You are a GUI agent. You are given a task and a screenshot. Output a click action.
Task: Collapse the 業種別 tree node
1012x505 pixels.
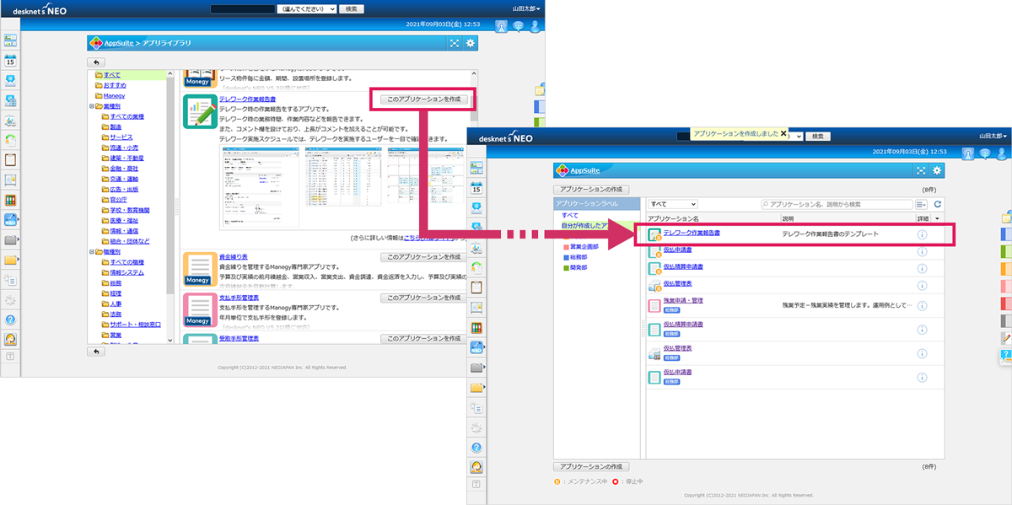91,106
